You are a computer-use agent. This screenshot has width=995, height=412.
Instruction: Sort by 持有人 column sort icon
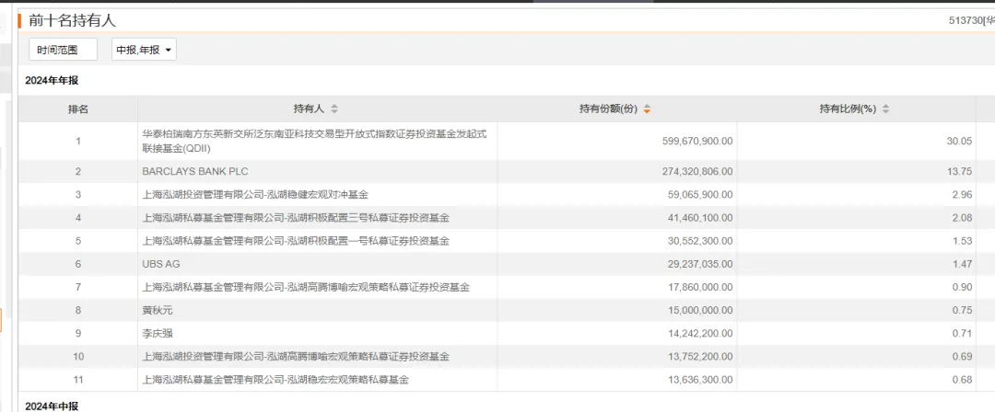[334, 109]
